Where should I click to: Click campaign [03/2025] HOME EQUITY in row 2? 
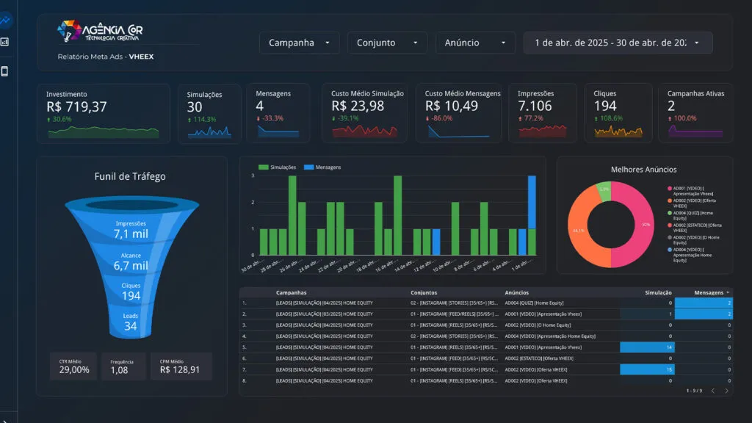(x=324, y=314)
